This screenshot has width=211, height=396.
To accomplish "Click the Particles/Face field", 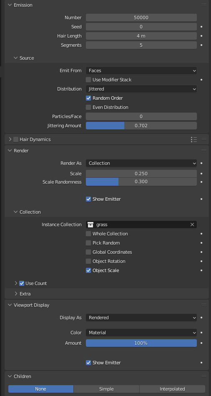I will tap(141, 116).
